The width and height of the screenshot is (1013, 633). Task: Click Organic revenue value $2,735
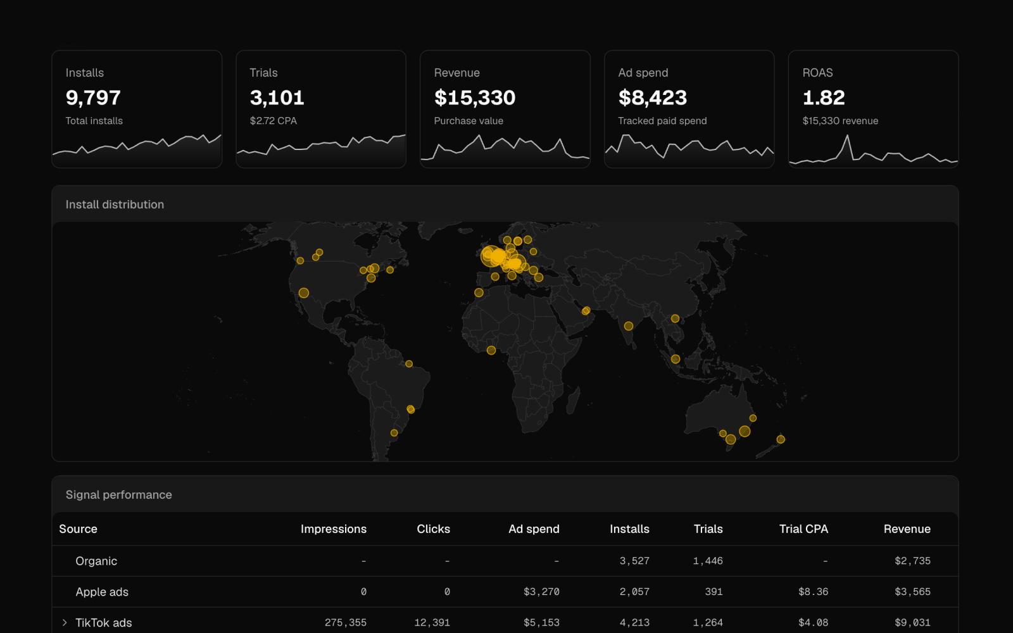(912, 561)
